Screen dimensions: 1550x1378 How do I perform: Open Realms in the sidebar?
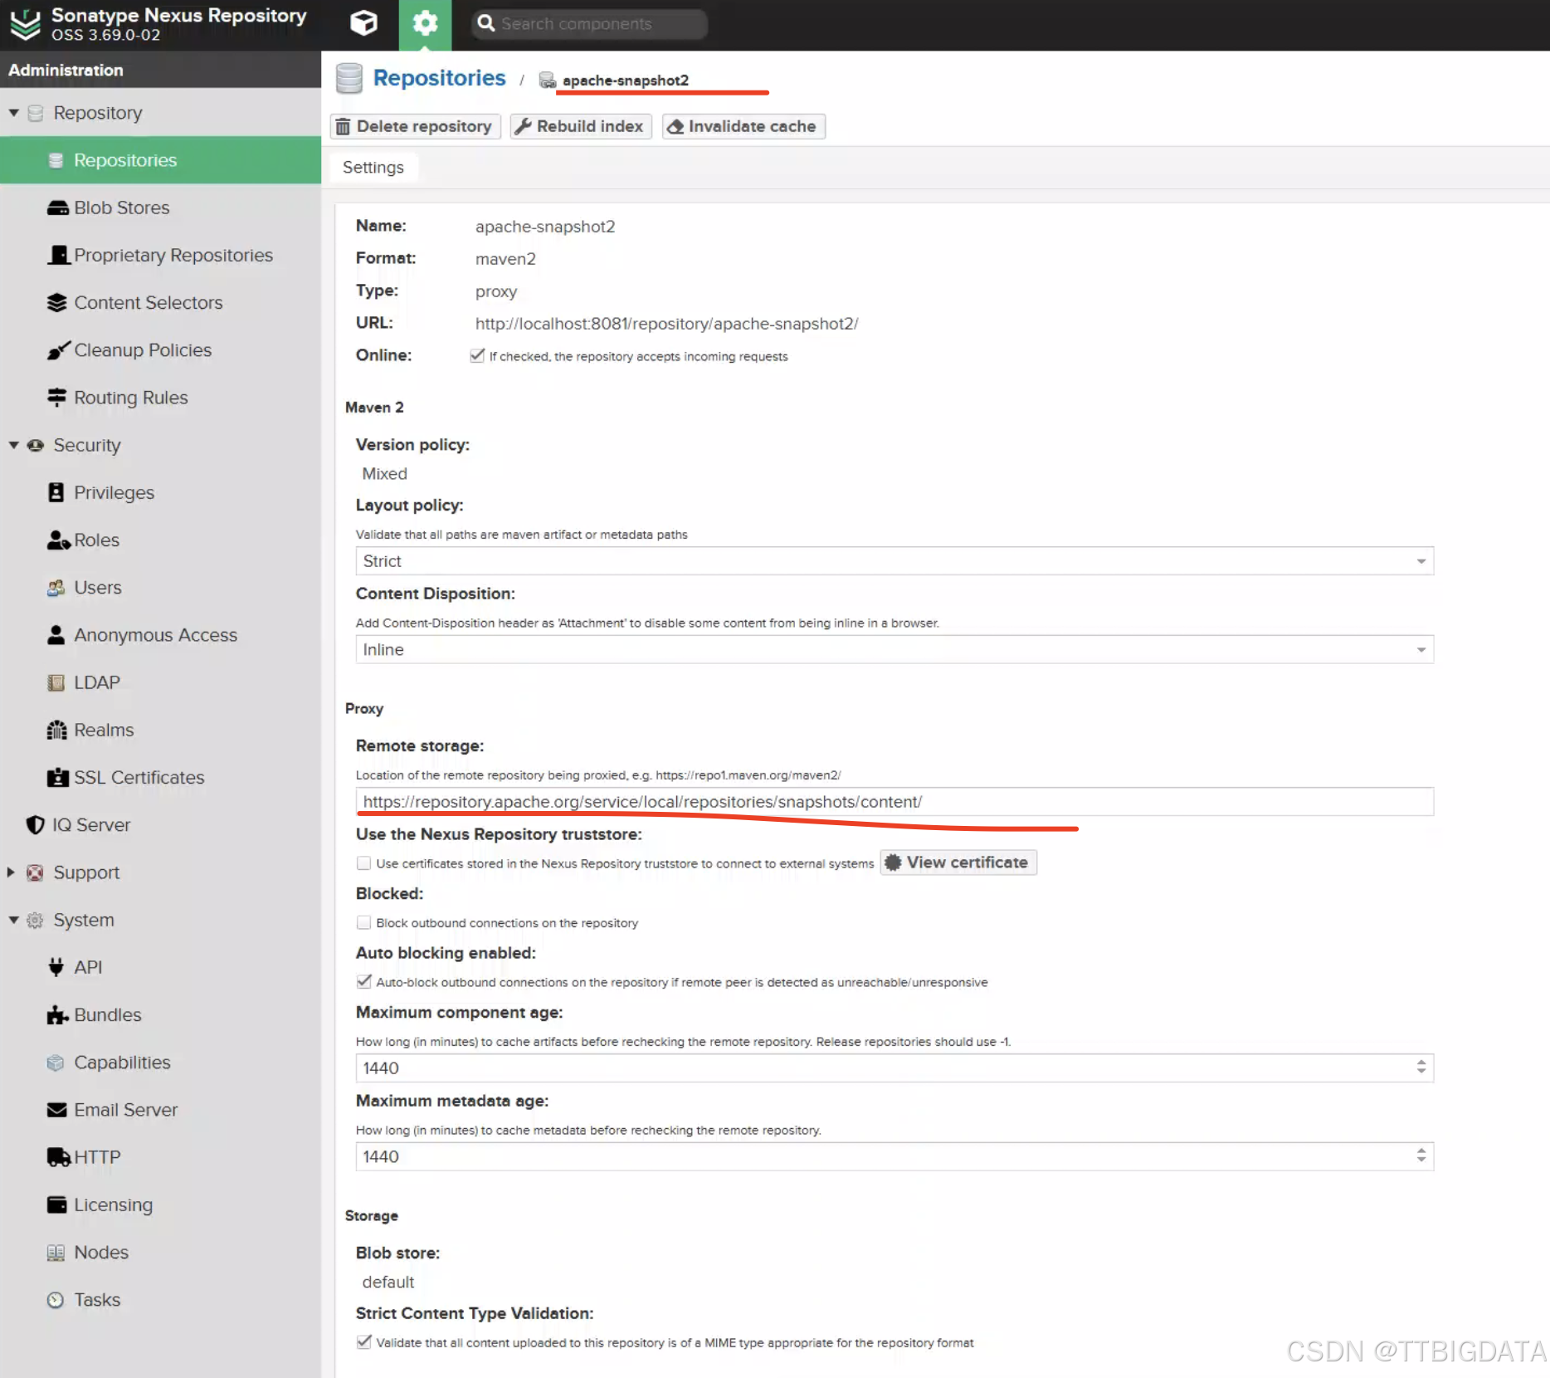click(x=161, y=730)
